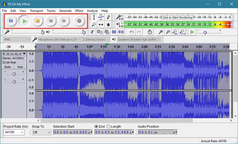Stop playback with the yellow Stop button
Viewport: 238px width, 144px height.
tap(37, 21)
